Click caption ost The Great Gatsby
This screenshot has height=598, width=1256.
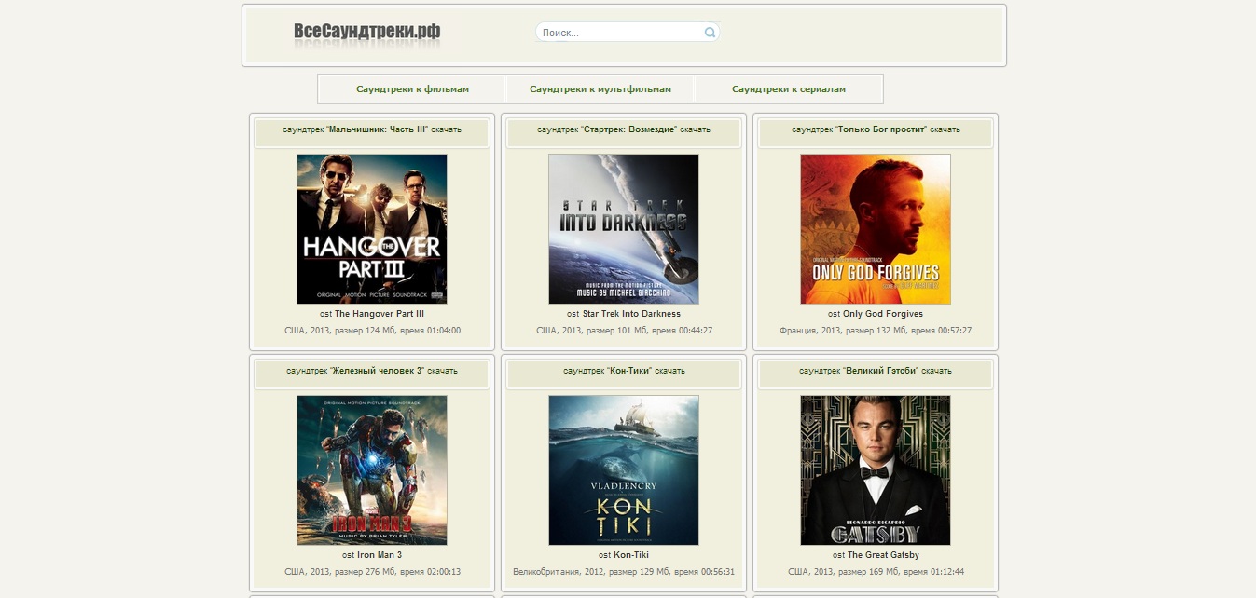[876, 555]
